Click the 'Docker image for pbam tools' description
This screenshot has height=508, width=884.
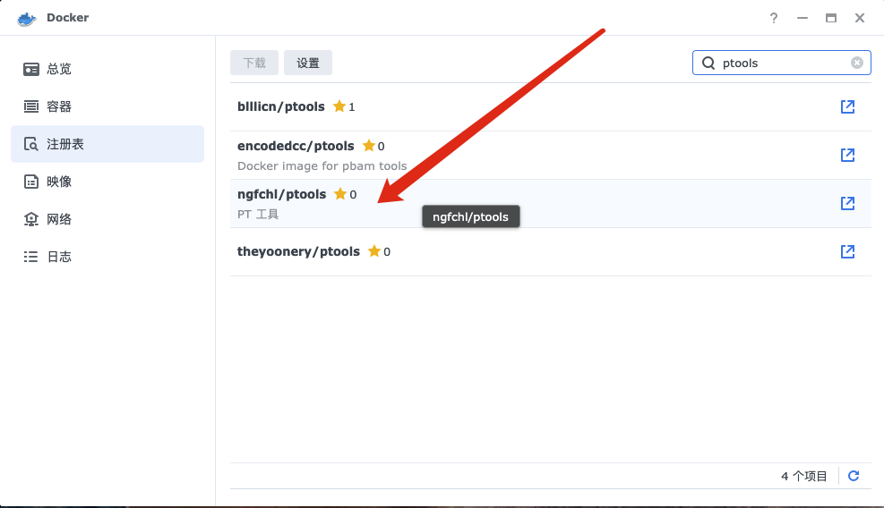pyautogui.click(x=322, y=166)
